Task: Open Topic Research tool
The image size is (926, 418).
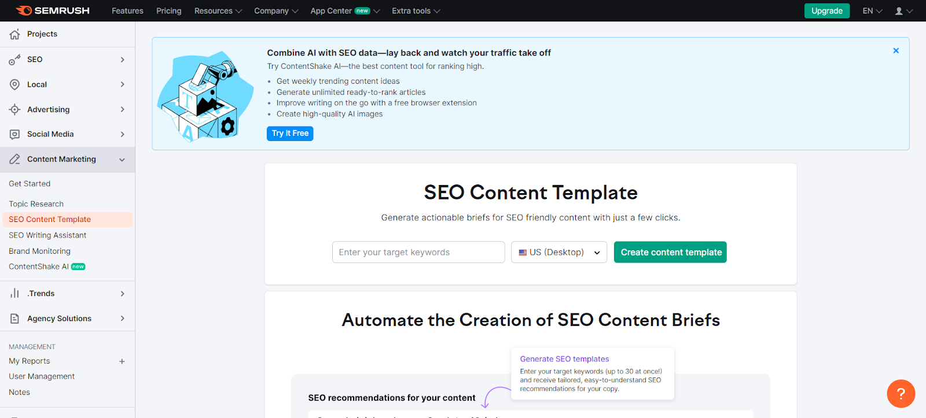Action: click(x=36, y=204)
